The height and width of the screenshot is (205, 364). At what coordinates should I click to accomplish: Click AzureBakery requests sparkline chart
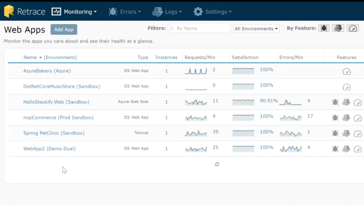(196, 71)
